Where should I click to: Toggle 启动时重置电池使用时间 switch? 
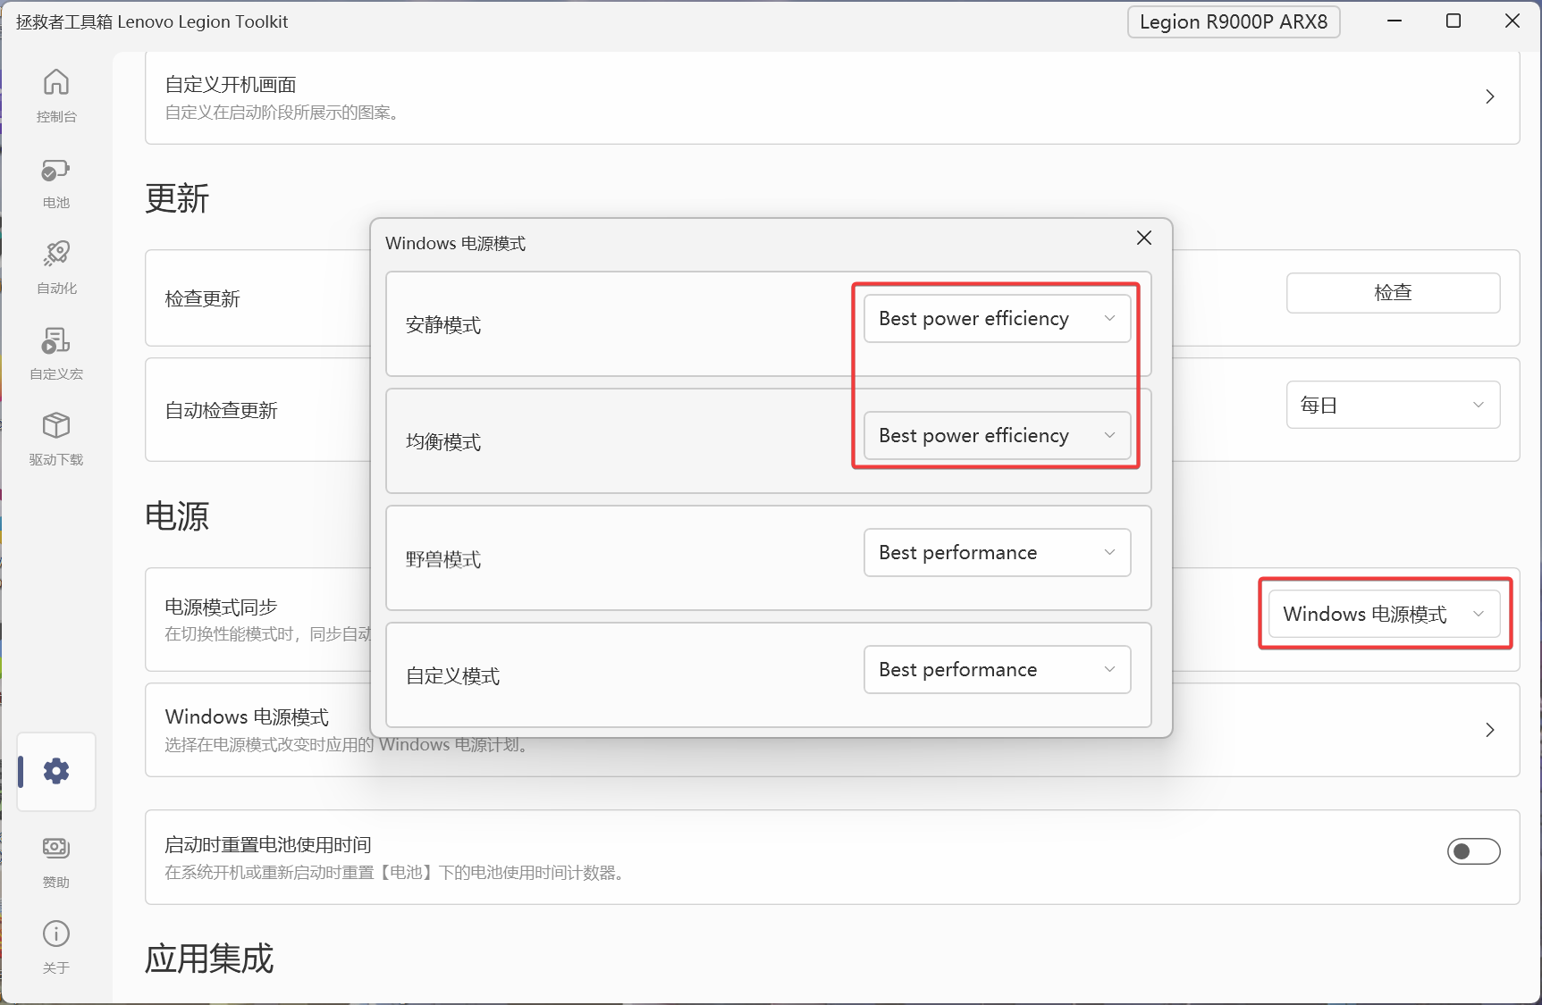coord(1473,851)
